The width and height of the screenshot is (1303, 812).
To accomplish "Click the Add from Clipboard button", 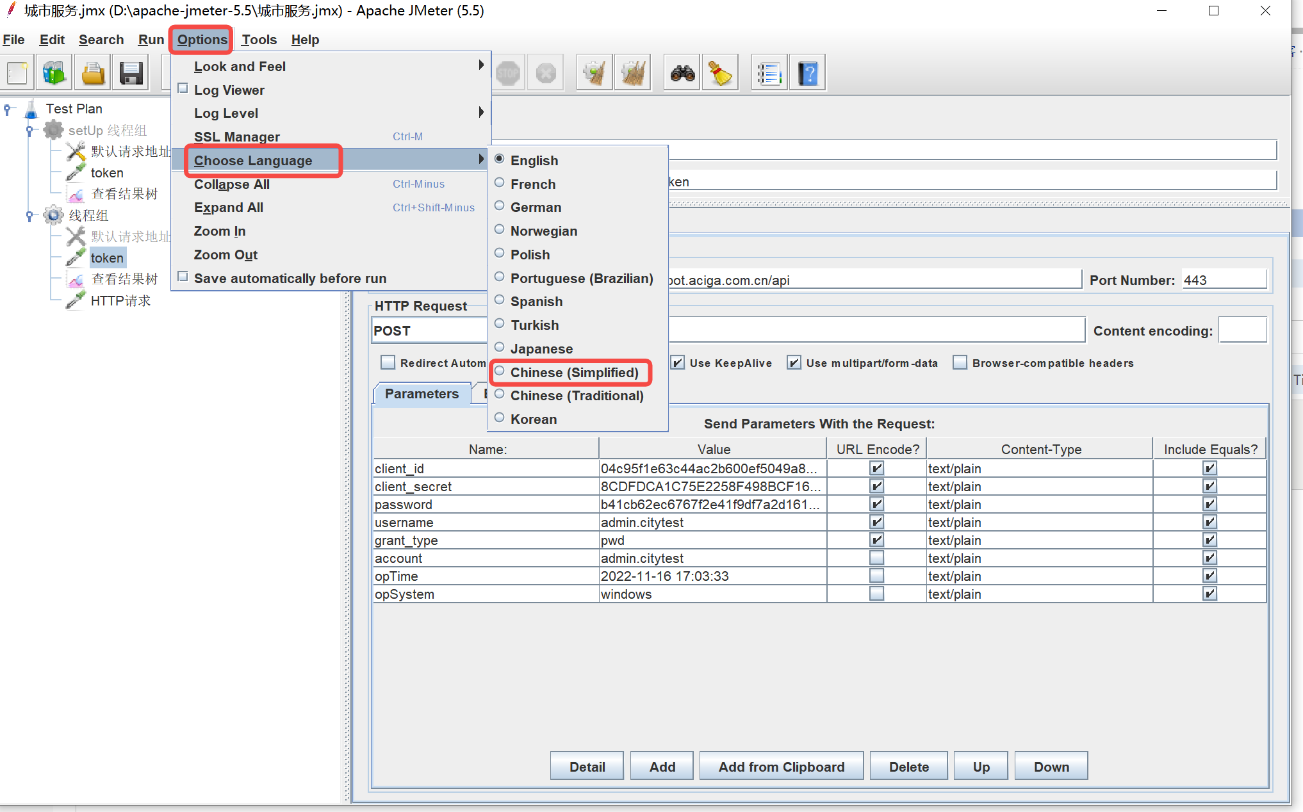I will point(781,767).
